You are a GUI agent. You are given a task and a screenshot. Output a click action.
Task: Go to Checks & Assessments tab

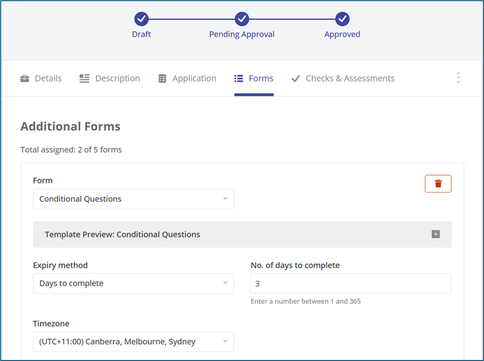[x=350, y=79]
